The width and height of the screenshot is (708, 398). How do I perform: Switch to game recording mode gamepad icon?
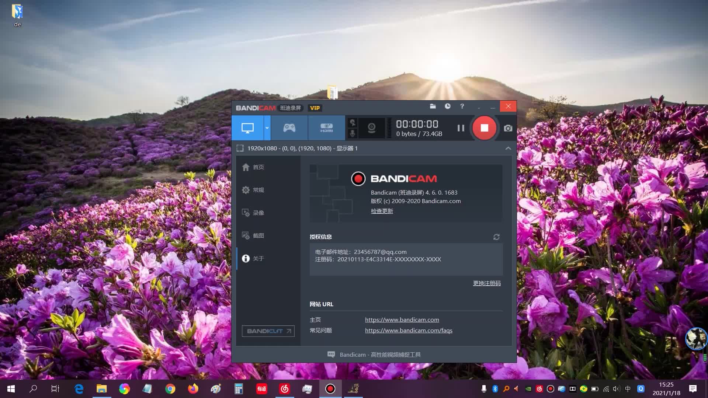pyautogui.click(x=289, y=128)
